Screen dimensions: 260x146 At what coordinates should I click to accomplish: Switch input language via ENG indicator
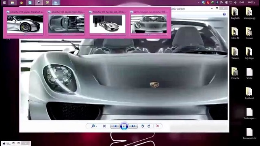coord(242,2)
